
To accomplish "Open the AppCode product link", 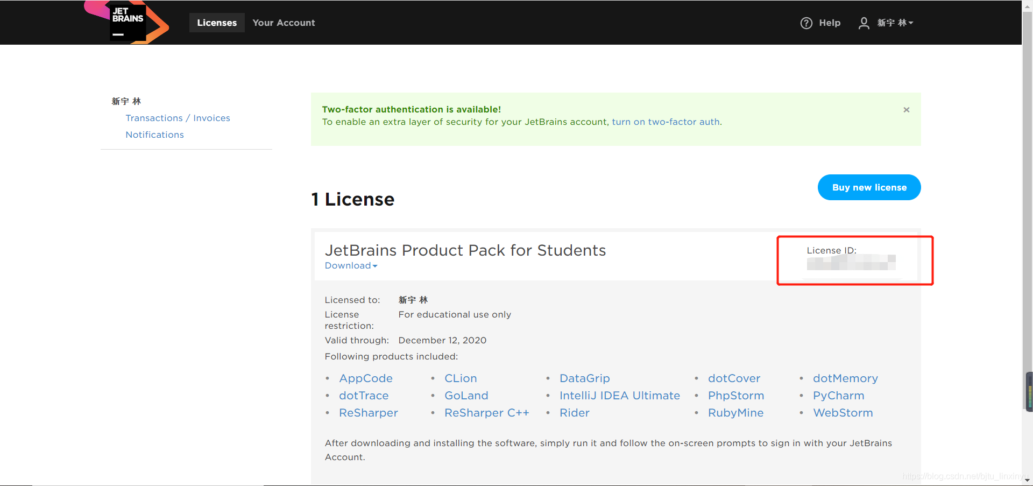I will 366,378.
